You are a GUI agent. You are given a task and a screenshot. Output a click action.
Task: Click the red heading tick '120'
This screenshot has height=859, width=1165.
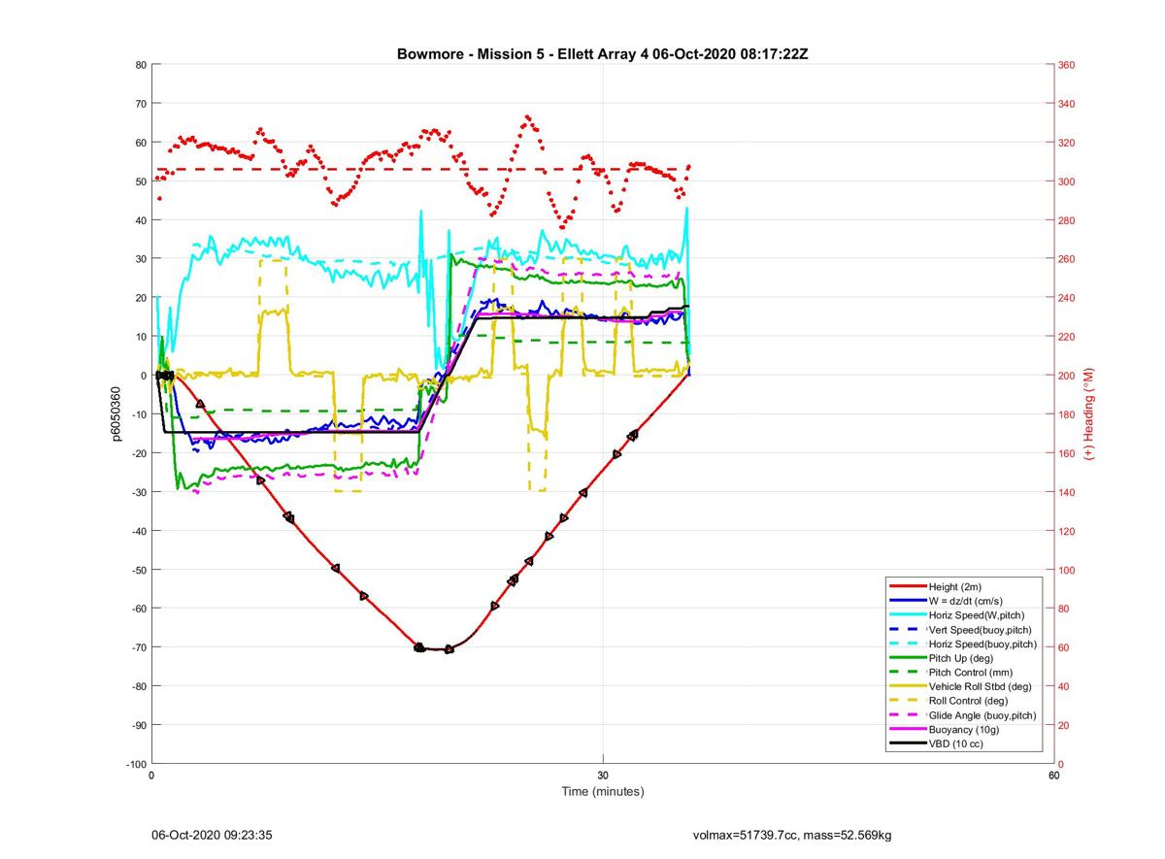[1067, 531]
